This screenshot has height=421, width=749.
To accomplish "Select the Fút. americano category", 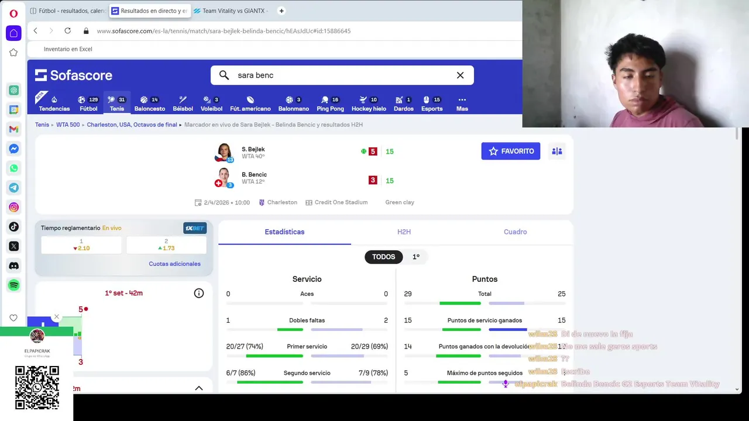I will pyautogui.click(x=250, y=103).
